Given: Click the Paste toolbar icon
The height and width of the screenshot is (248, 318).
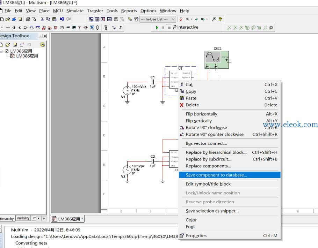Looking at the screenshot, I should pyautogui.click(x=54, y=19).
